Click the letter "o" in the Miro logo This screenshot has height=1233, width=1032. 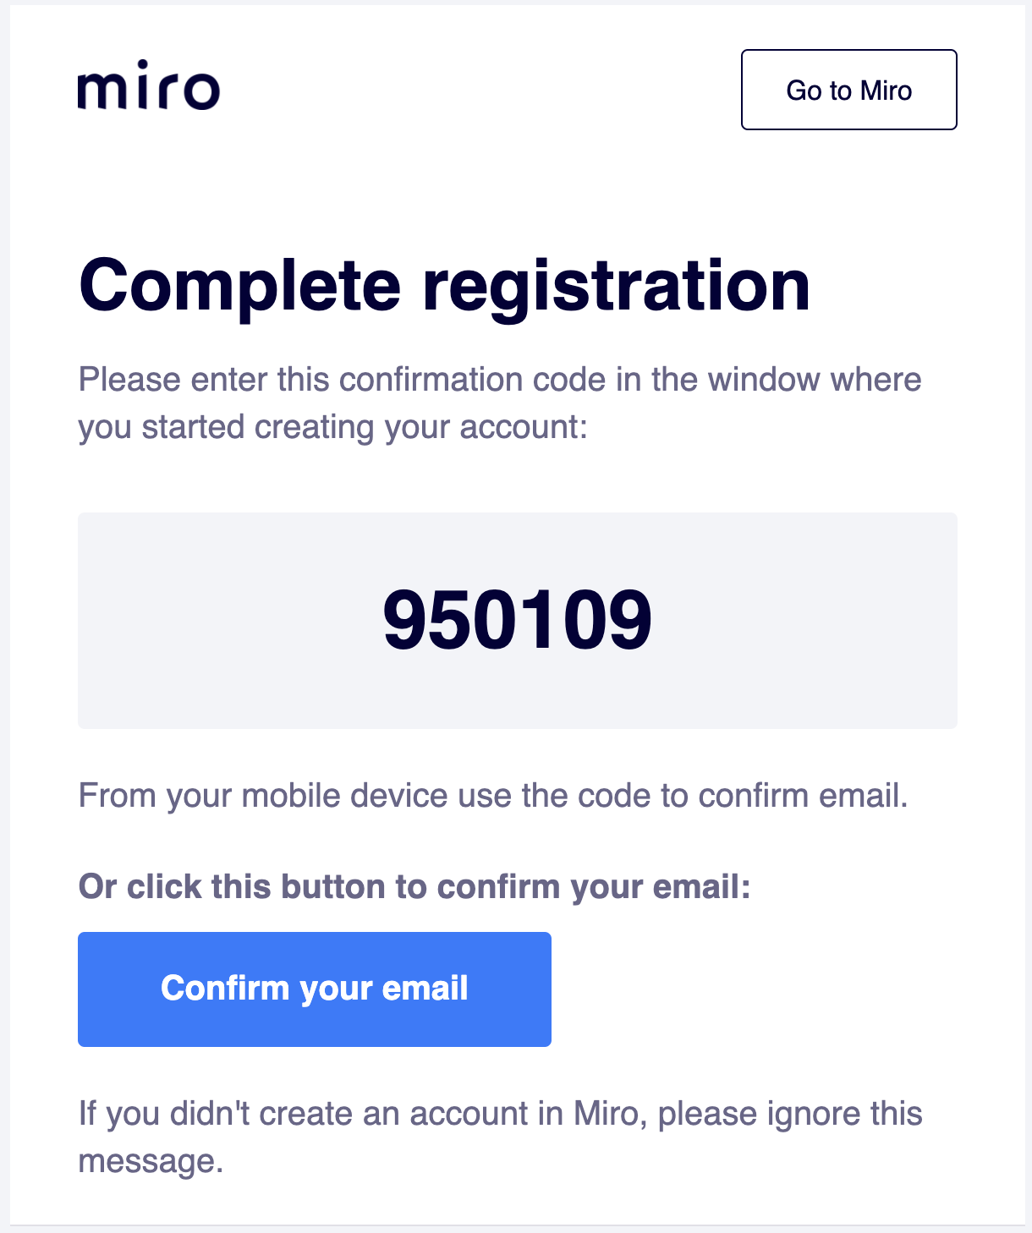(200, 90)
